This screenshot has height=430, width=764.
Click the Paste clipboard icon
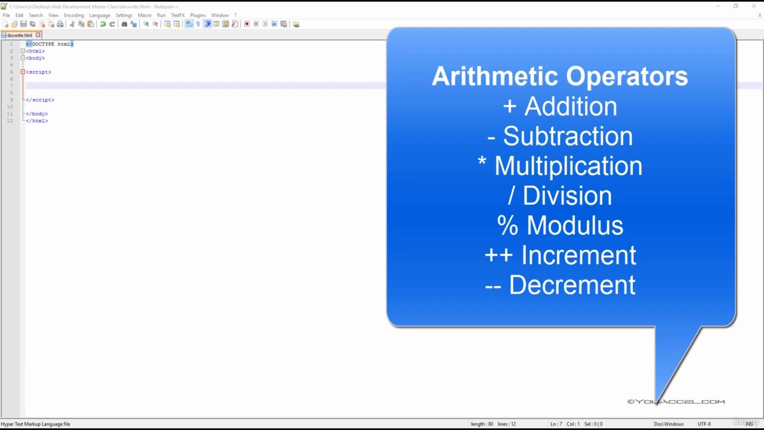click(91, 24)
